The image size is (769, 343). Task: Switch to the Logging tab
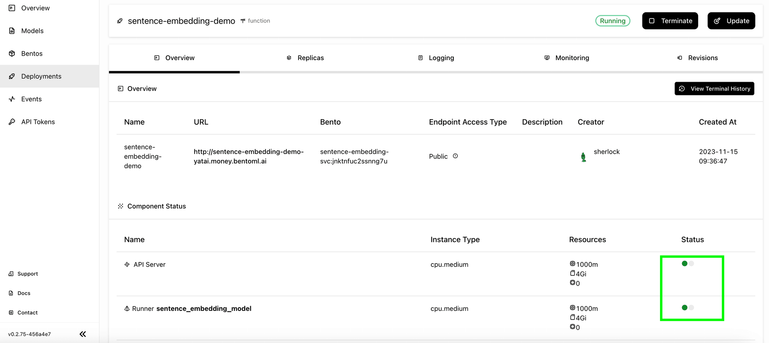436,58
